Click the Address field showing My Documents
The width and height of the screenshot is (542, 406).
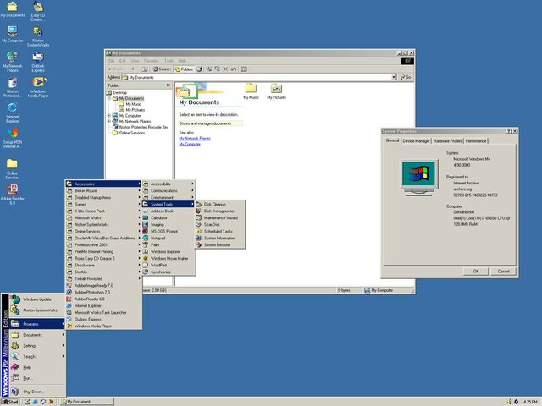coord(259,77)
